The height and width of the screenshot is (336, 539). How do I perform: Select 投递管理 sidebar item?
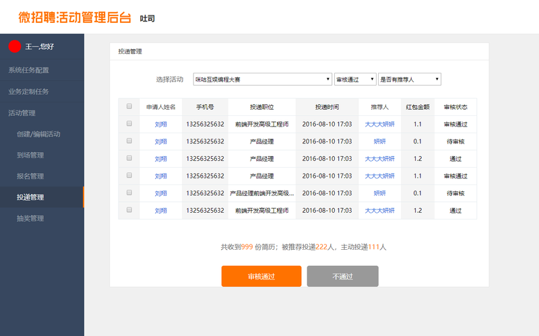tap(42, 197)
